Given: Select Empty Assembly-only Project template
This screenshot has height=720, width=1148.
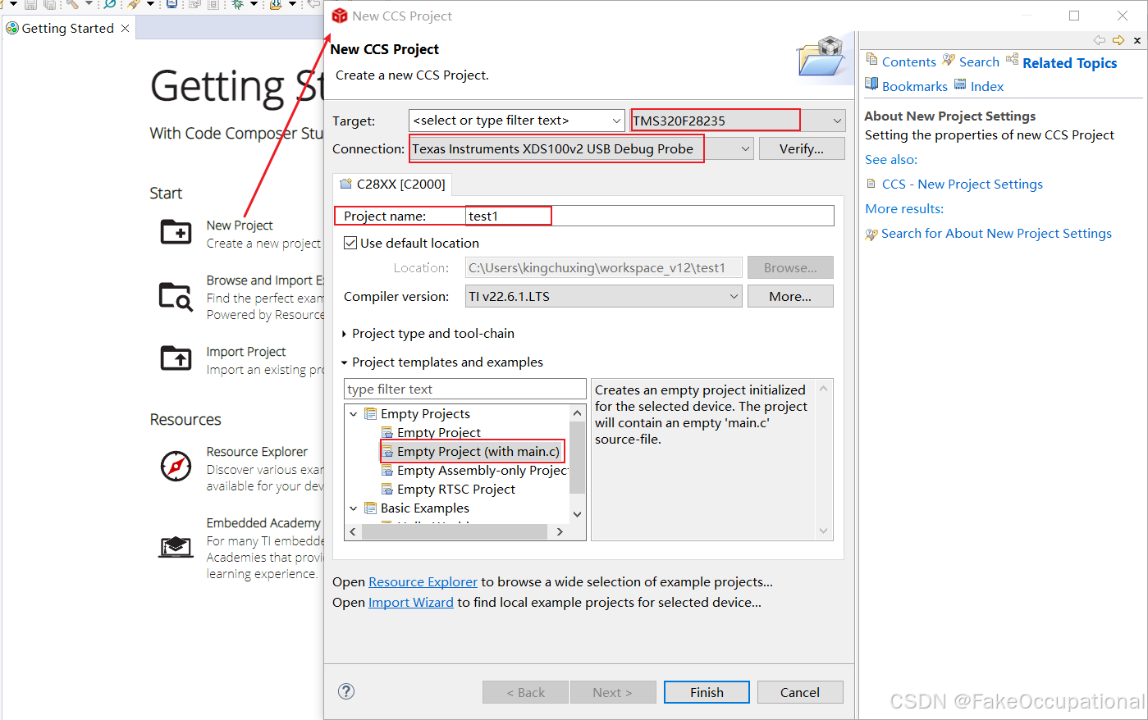Looking at the screenshot, I should (483, 471).
